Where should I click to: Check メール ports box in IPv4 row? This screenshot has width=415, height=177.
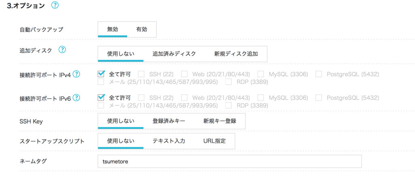point(101,82)
